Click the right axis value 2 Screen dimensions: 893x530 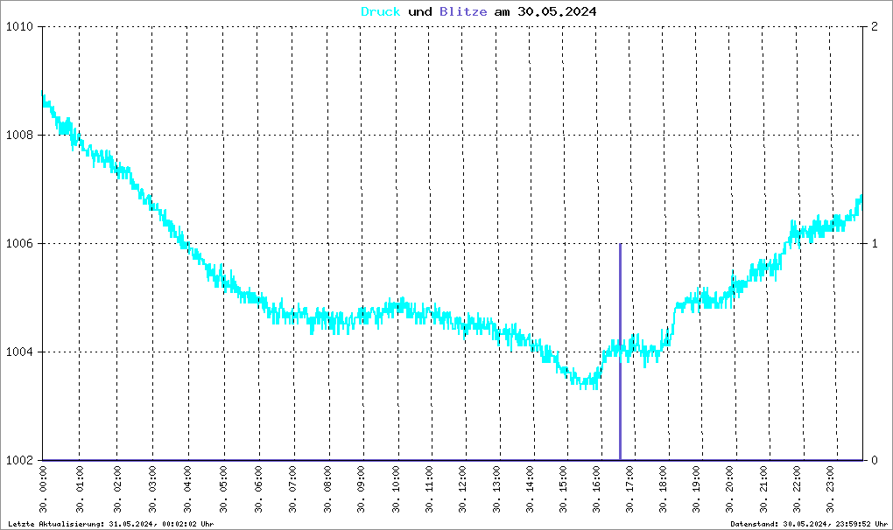pyautogui.click(x=875, y=27)
